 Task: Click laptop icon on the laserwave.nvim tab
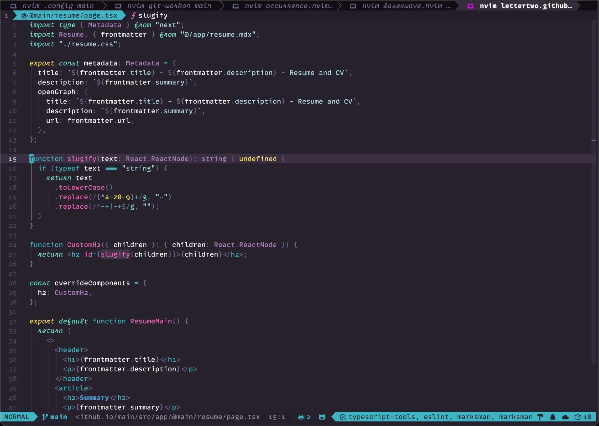click(353, 6)
